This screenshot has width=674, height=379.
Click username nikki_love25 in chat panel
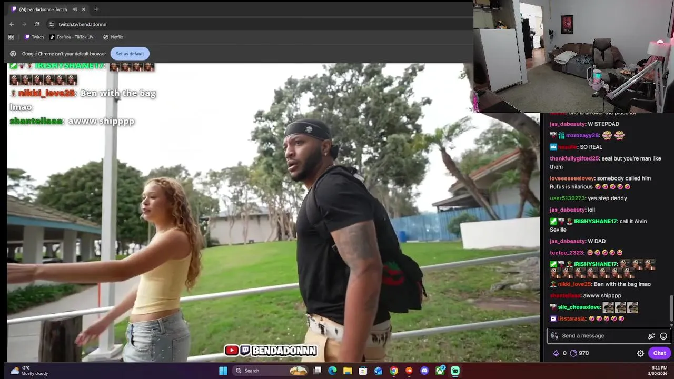[x=574, y=284]
